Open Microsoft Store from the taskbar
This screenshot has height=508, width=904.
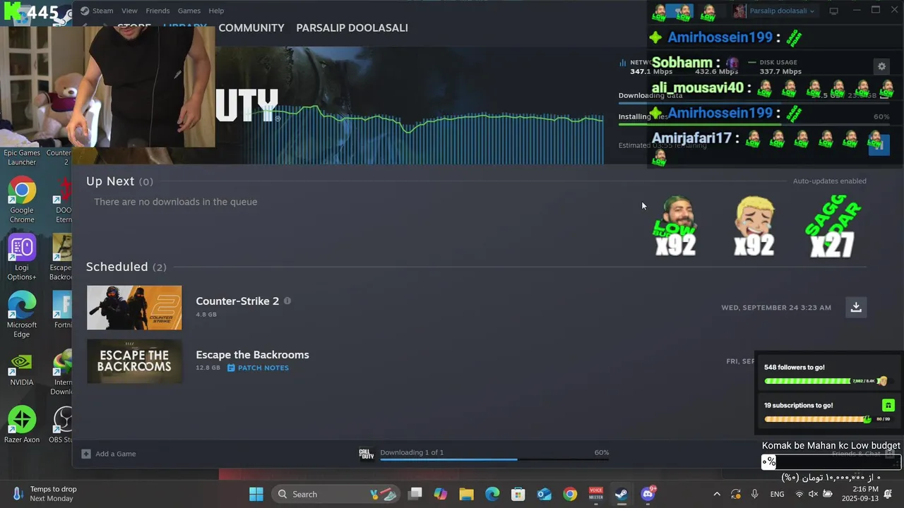(518, 494)
